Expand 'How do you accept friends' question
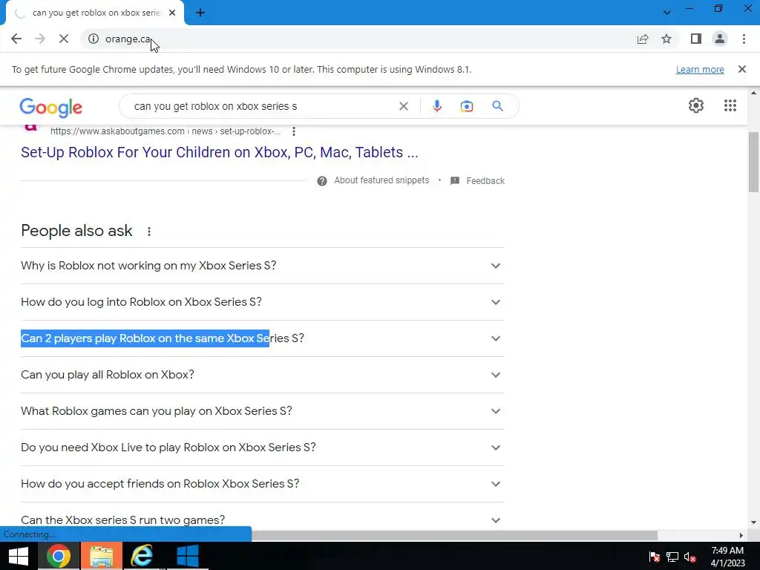Screen dimensions: 760x570 pos(263,484)
